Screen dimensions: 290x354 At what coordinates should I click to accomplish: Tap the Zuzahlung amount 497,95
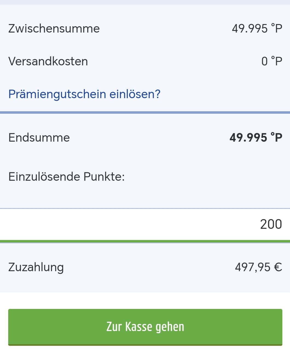click(253, 267)
